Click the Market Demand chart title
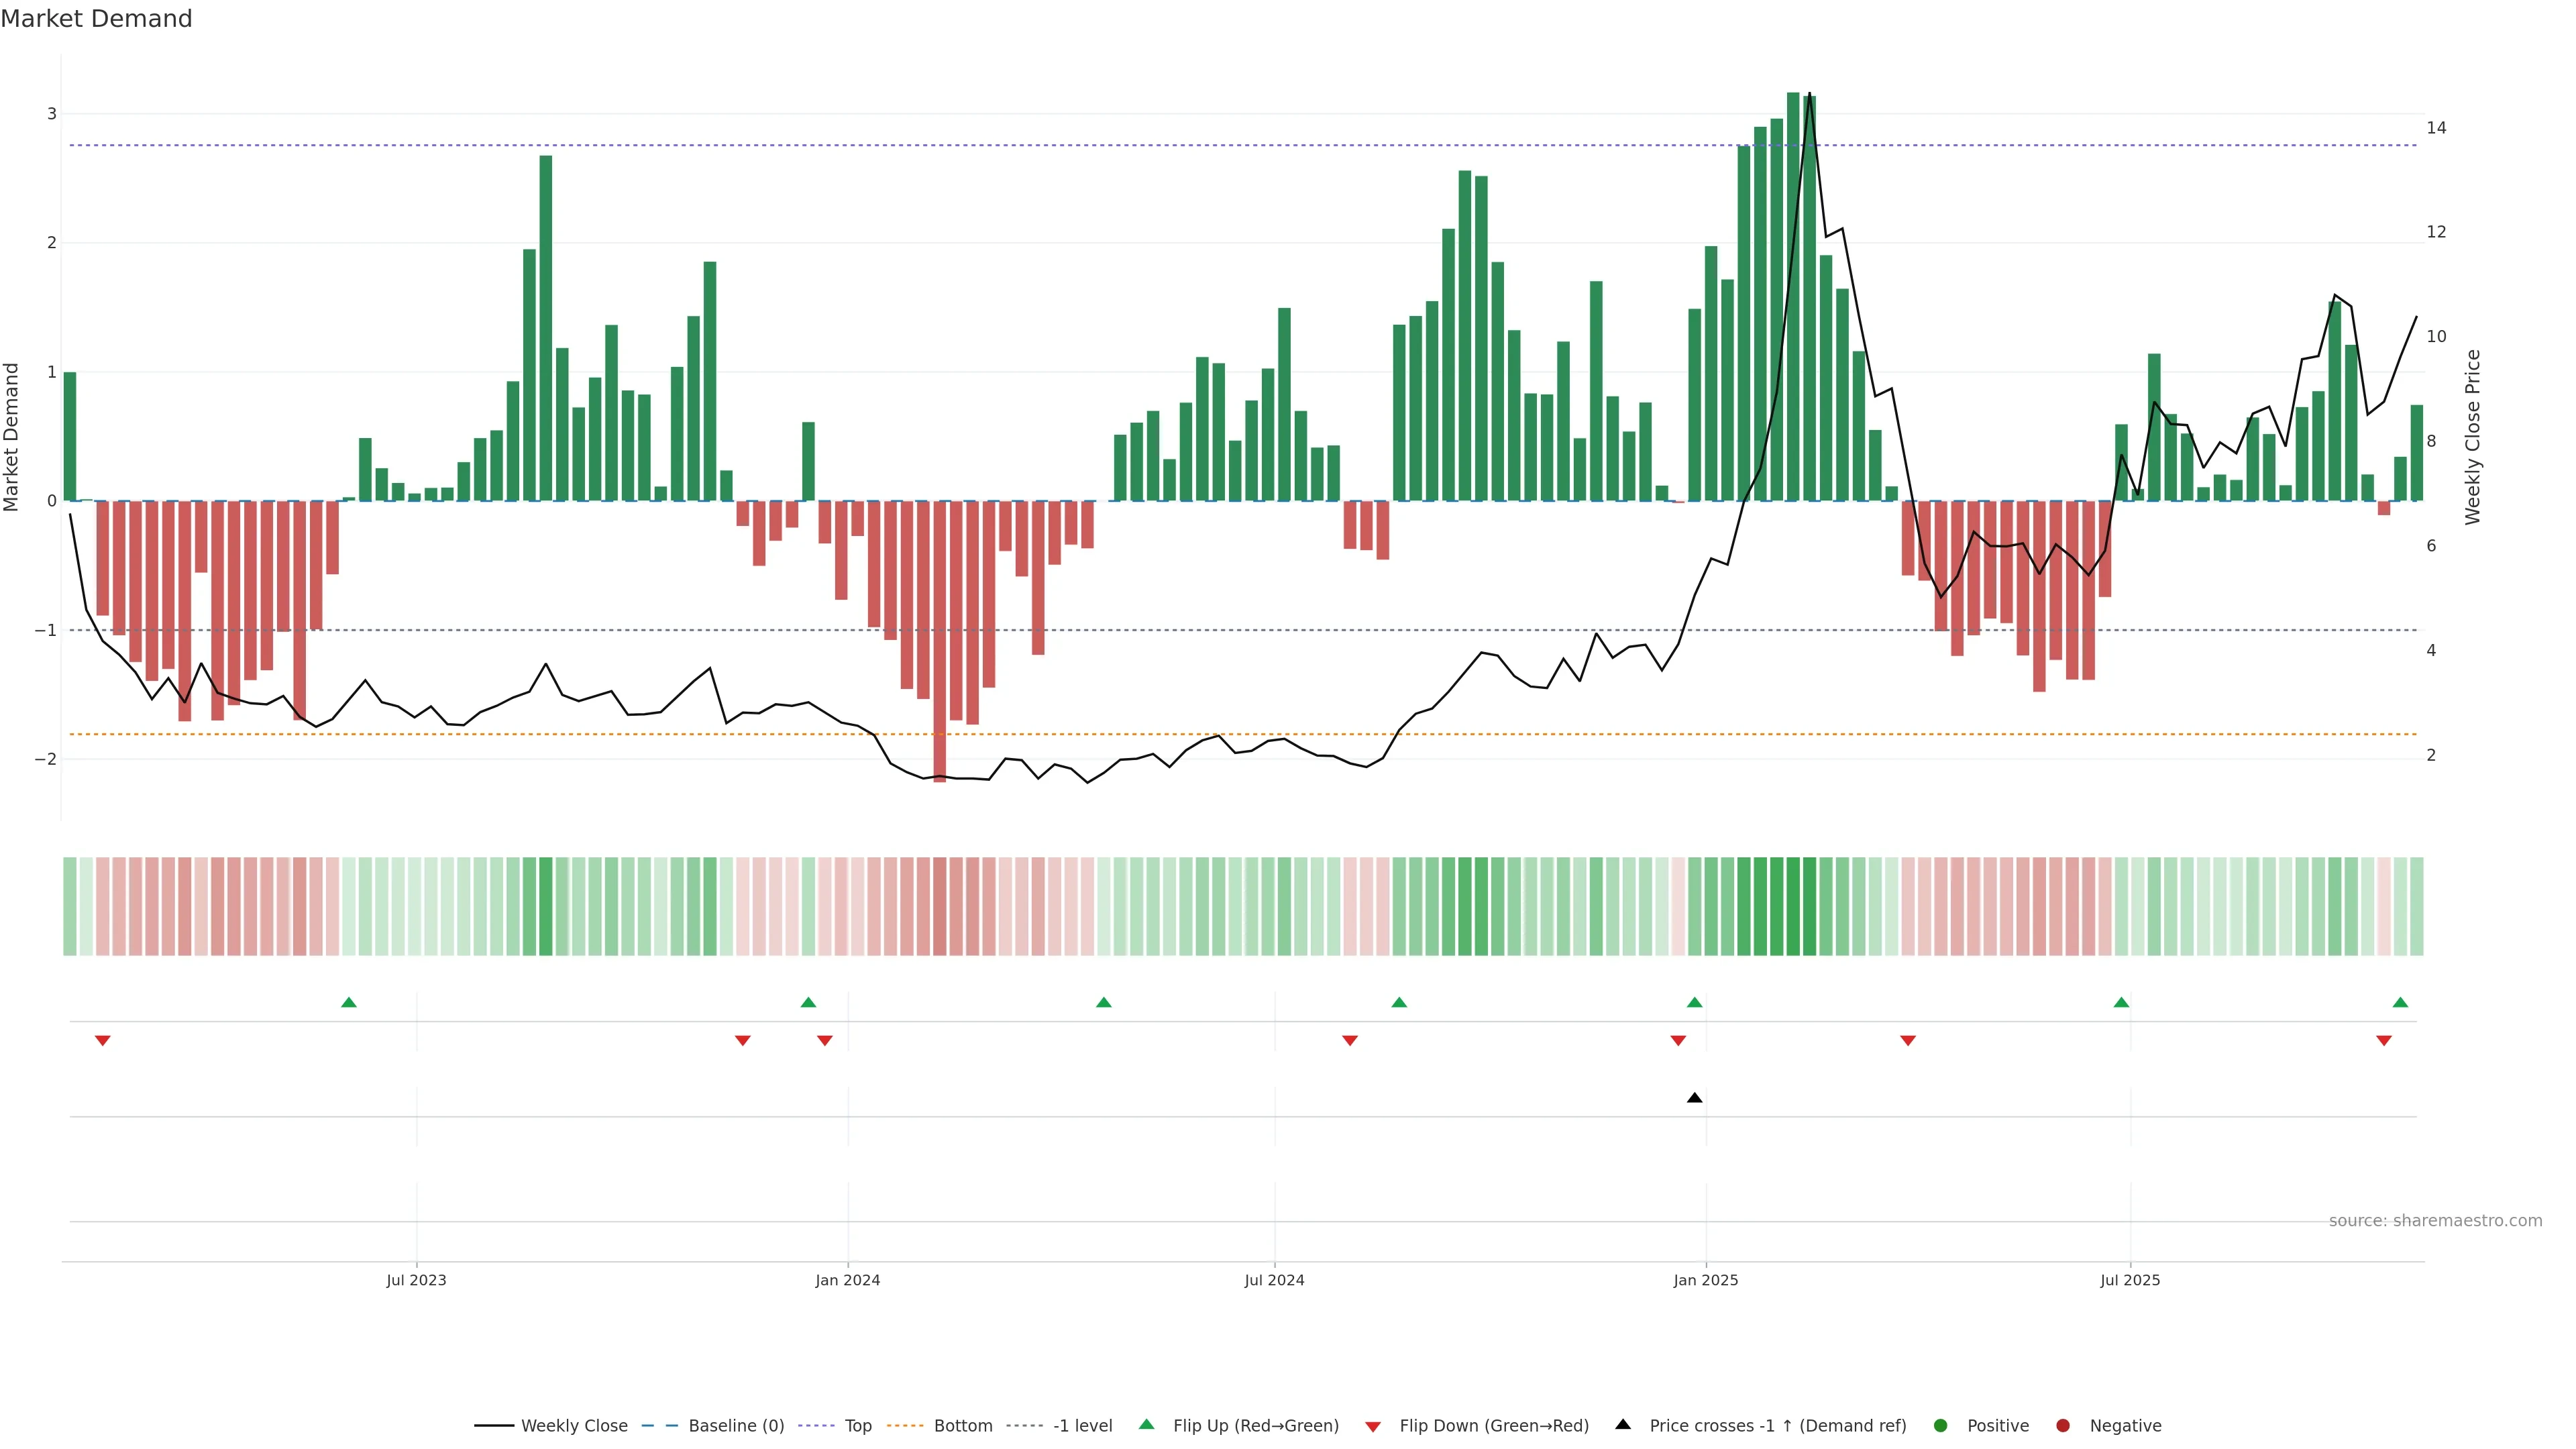The image size is (2576, 1449). point(96,19)
